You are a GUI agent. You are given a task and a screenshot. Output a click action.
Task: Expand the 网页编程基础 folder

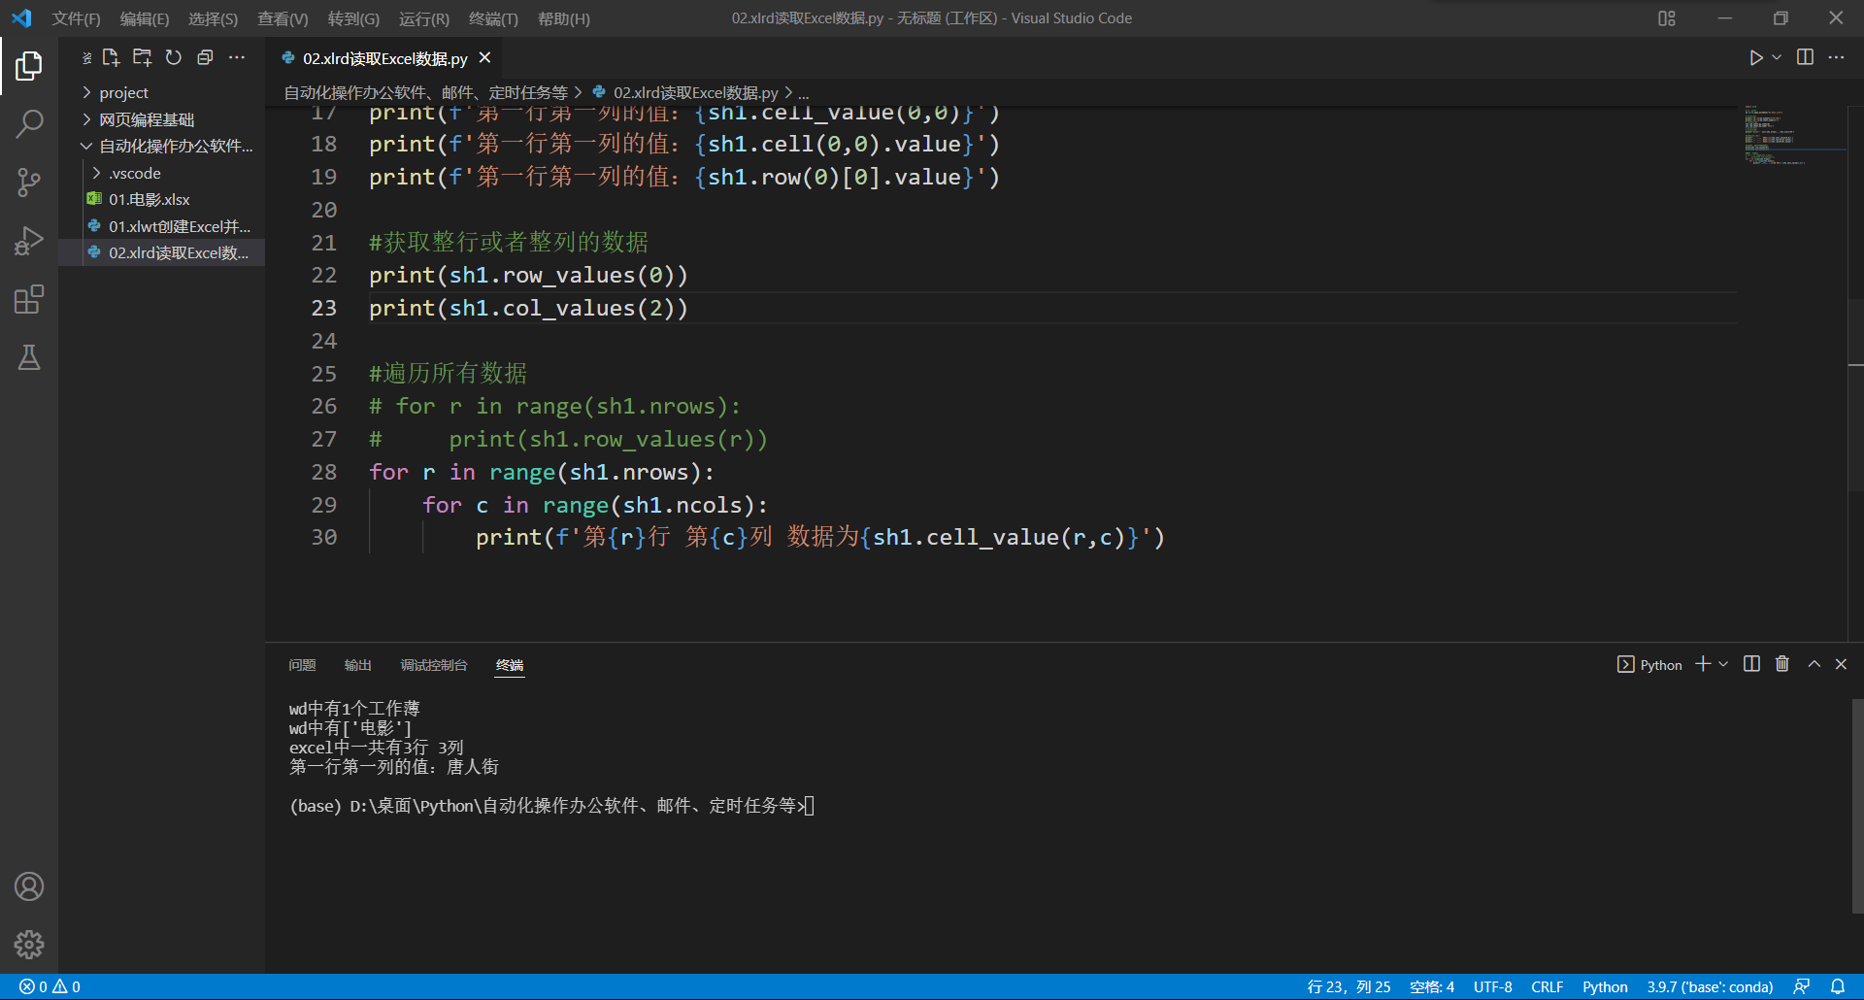point(161,119)
